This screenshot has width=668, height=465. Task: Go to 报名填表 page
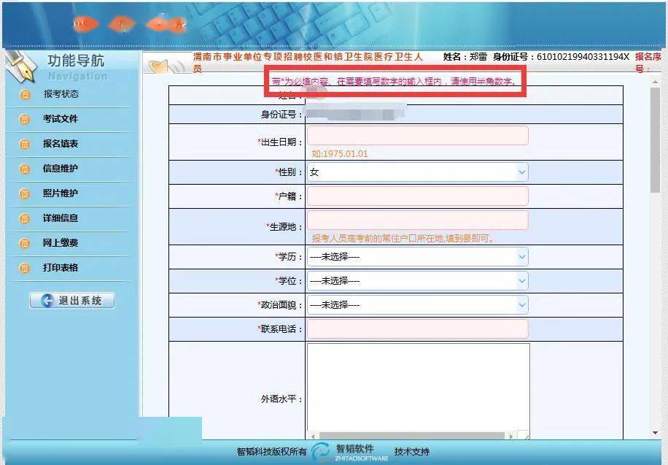(61, 143)
